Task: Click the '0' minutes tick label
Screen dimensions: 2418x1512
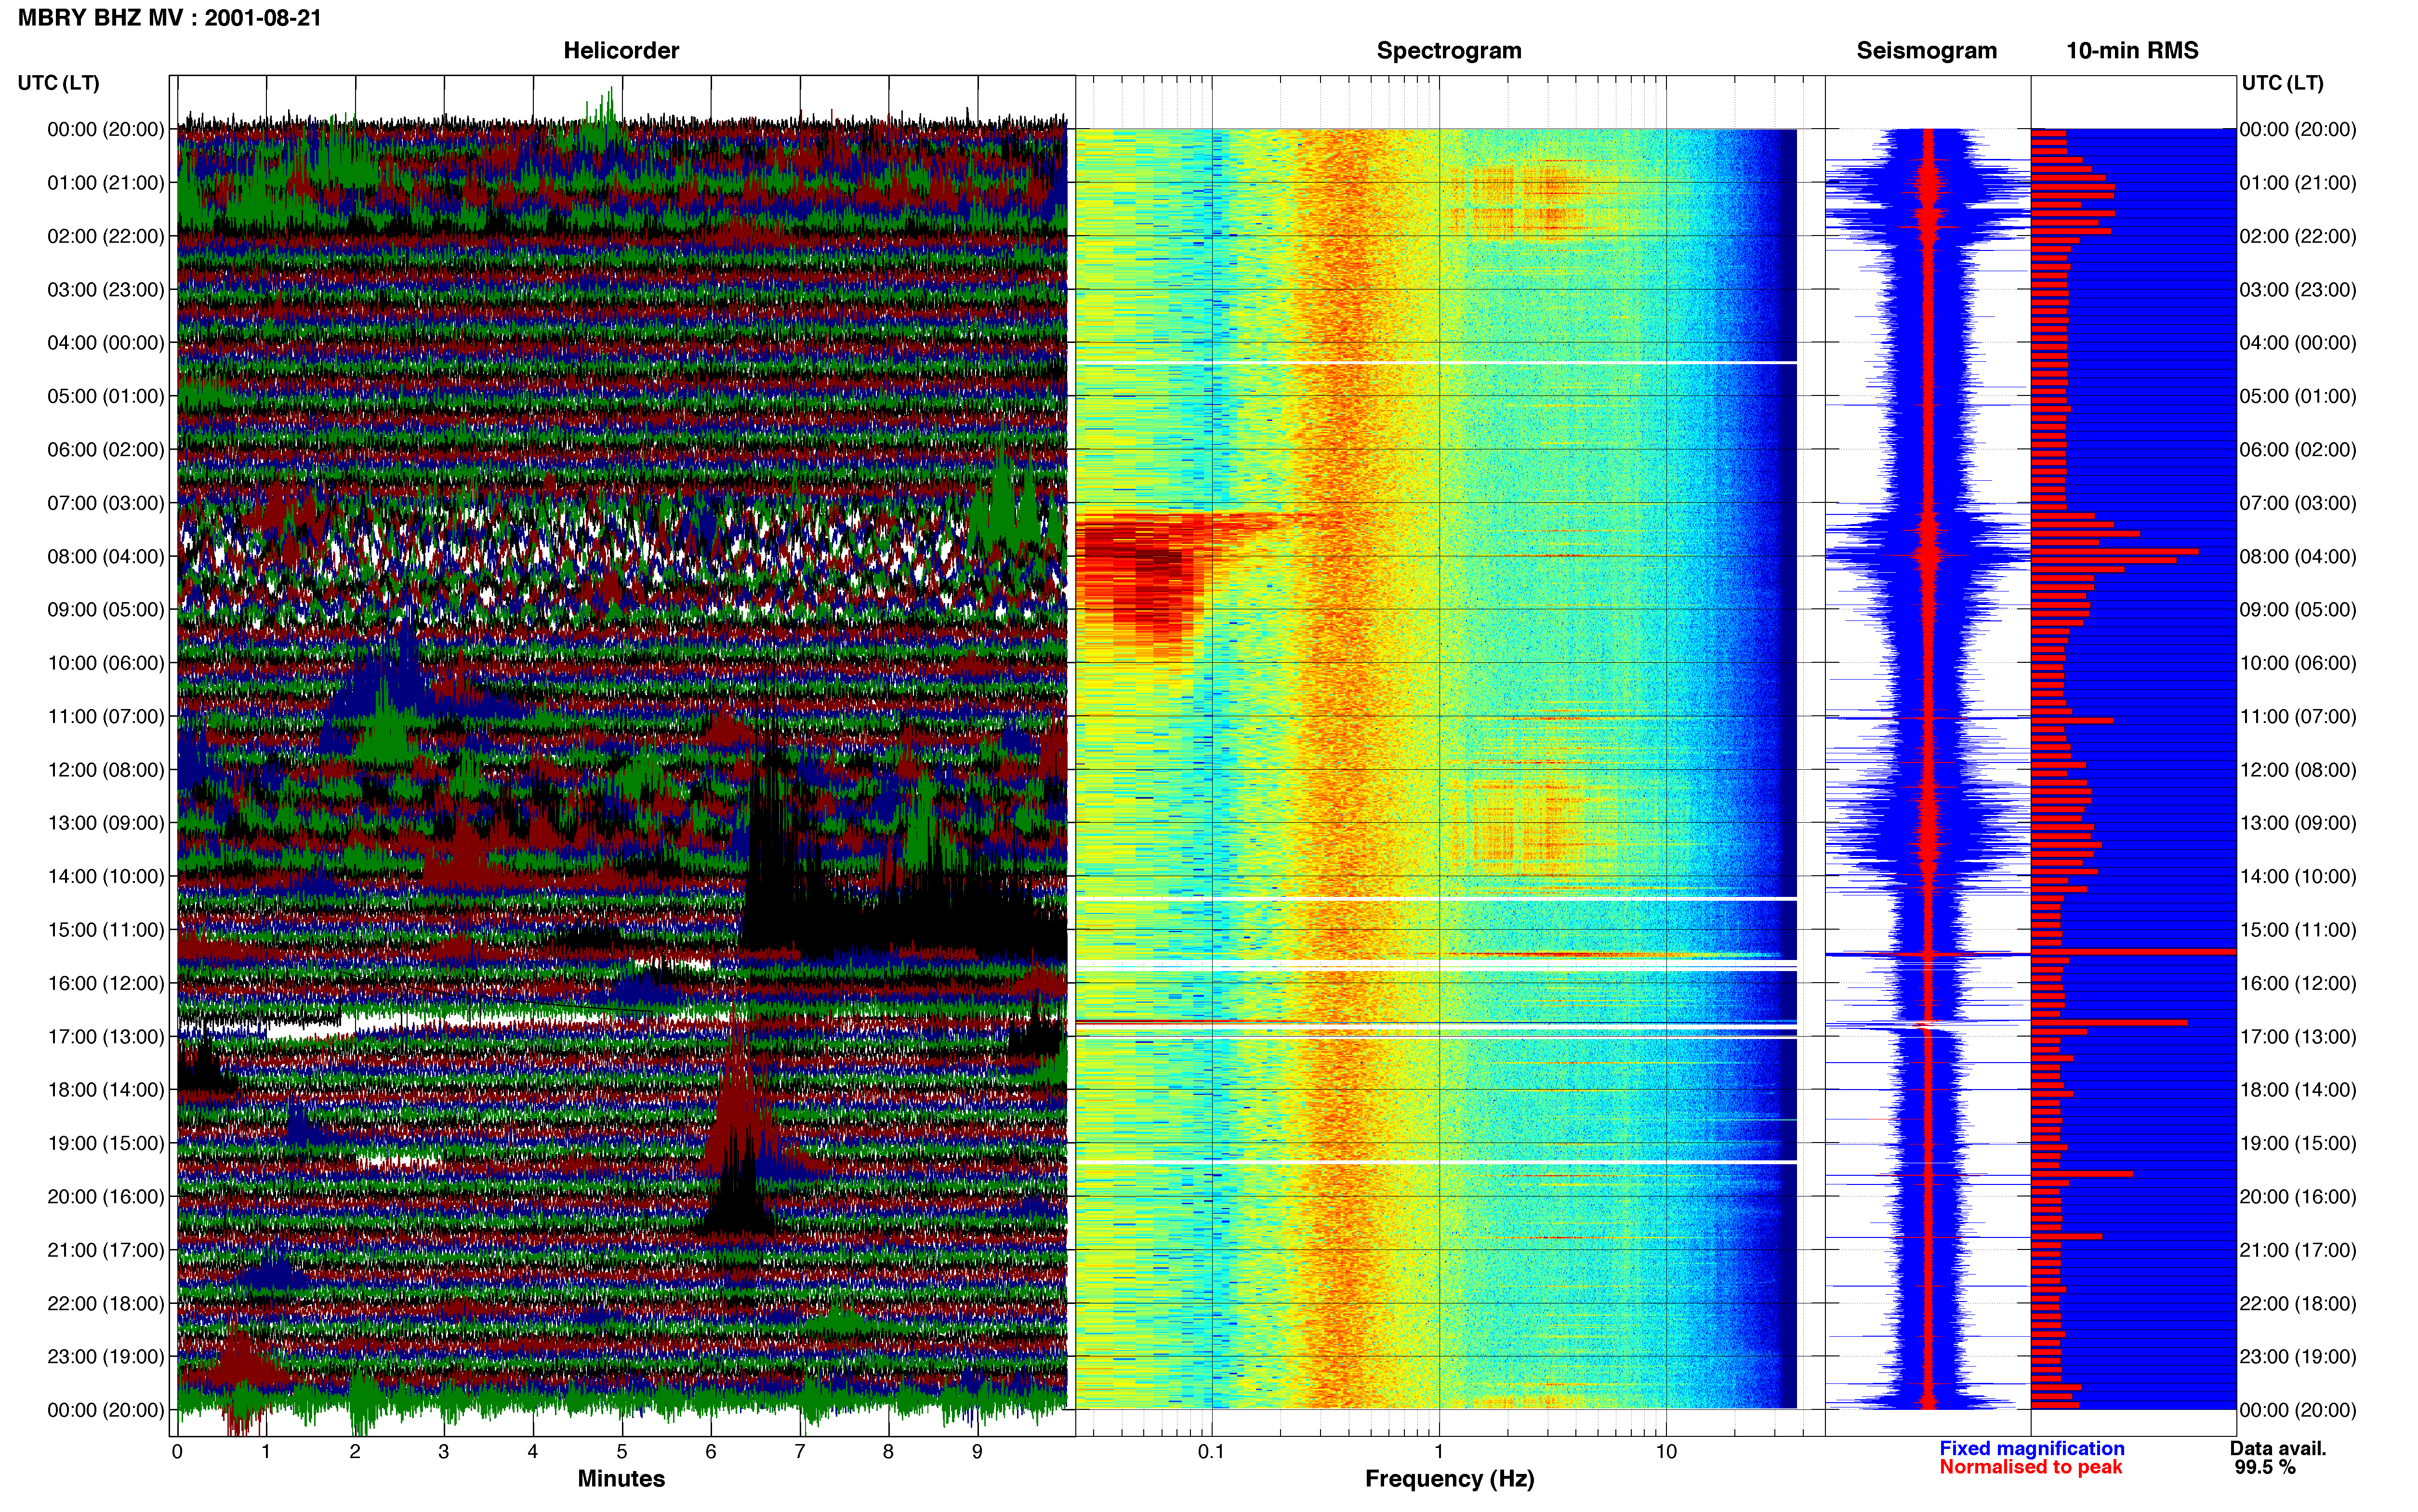Action: 177,1451
